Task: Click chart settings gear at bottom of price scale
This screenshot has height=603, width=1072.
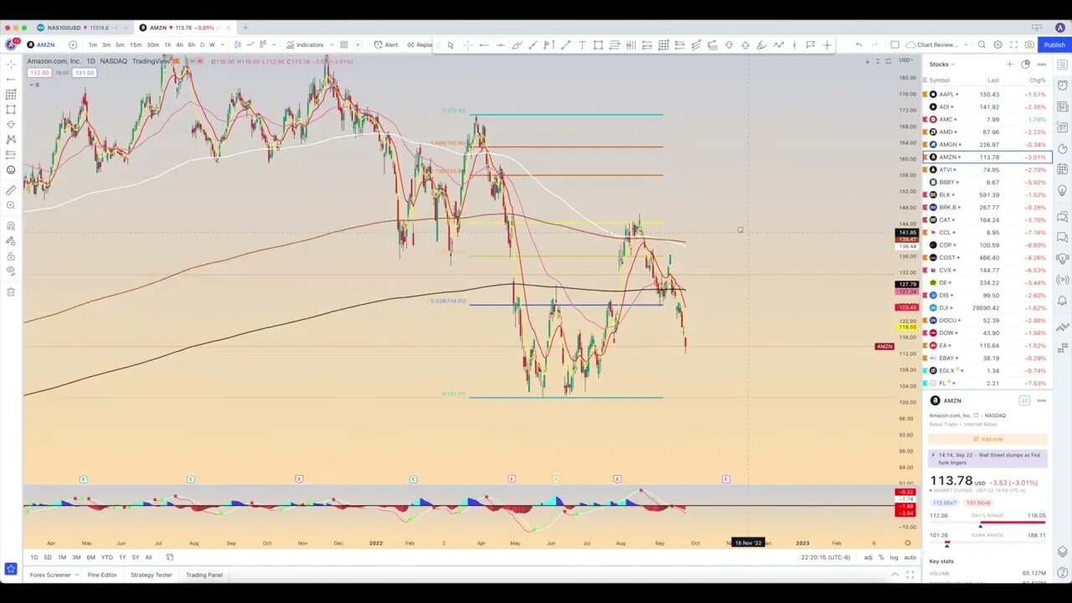Action: click(x=907, y=543)
